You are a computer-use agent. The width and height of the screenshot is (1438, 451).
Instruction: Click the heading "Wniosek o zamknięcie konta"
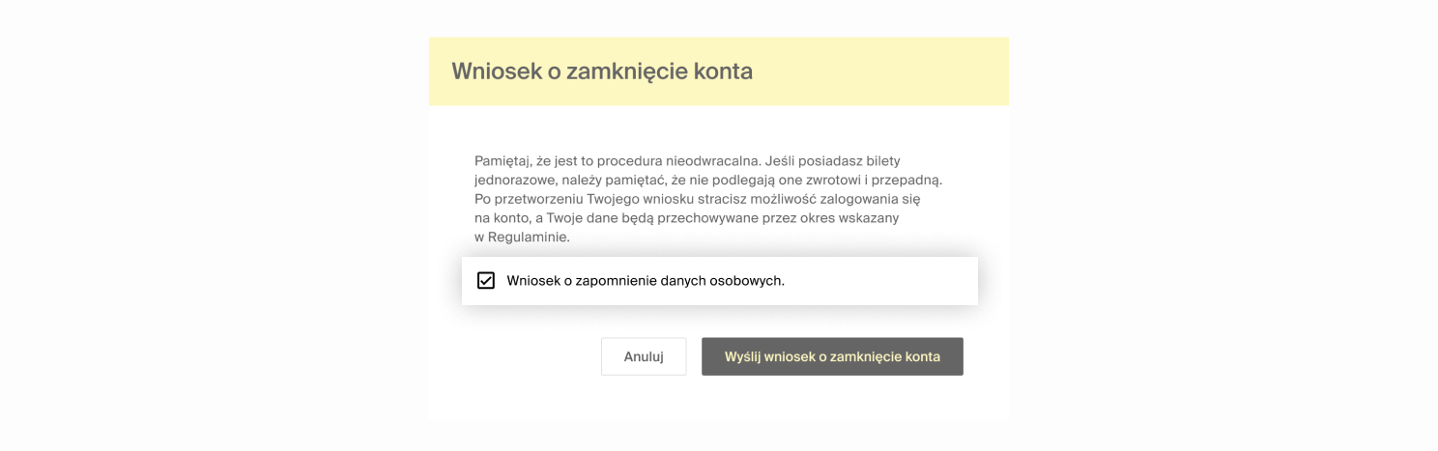click(x=601, y=71)
